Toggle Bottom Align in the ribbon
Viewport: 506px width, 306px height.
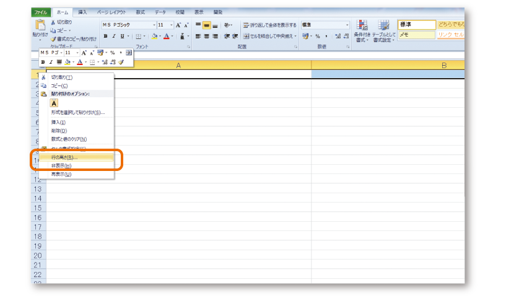point(215,25)
